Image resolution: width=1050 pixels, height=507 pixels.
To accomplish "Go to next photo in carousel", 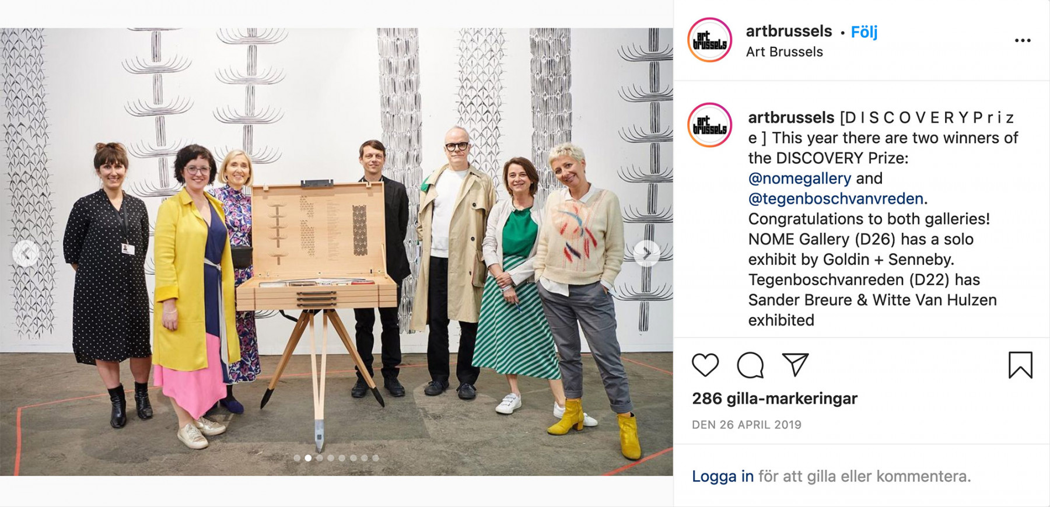I will click(x=646, y=253).
